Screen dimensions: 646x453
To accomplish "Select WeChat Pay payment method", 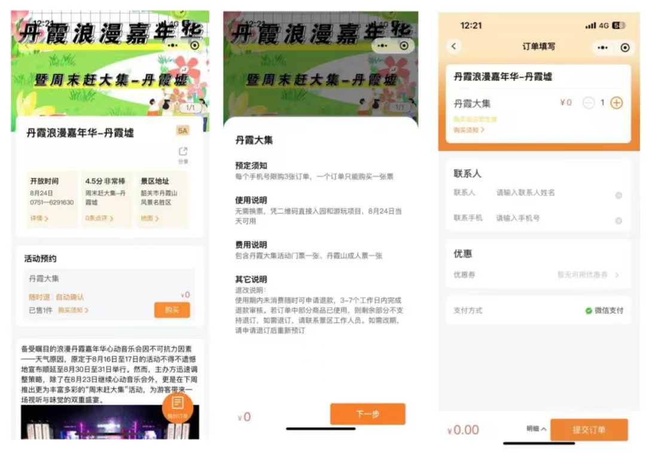I will click(604, 311).
